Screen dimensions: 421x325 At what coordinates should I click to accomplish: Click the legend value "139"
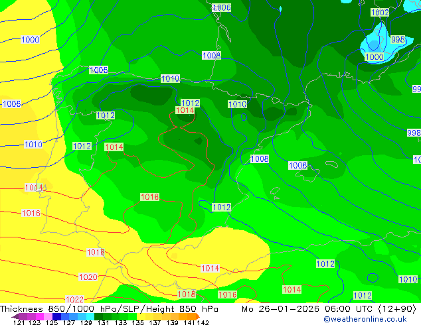[172, 322]
